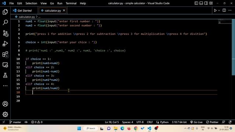235x132 pixels.
Task: Open the Source Control view
Action: 5,33
